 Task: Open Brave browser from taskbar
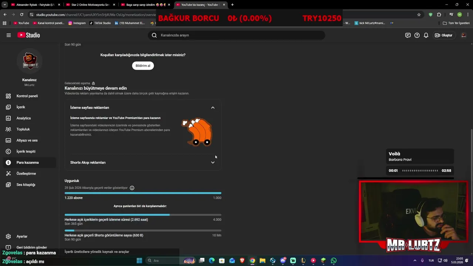pyautogui.click(x=242, y=260)
